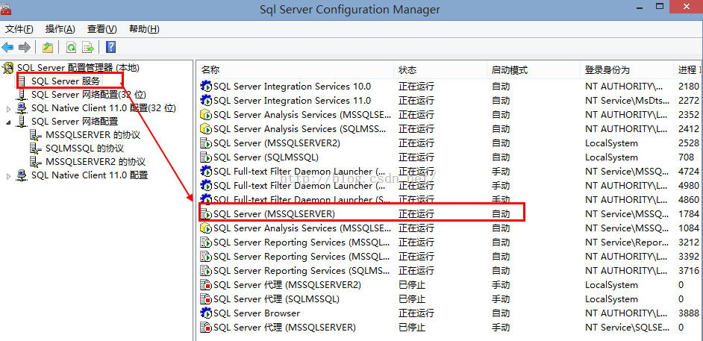Open the 操作(A) menu
The height and width of the screenshot is (341, 703).
[x=60, y=29]
